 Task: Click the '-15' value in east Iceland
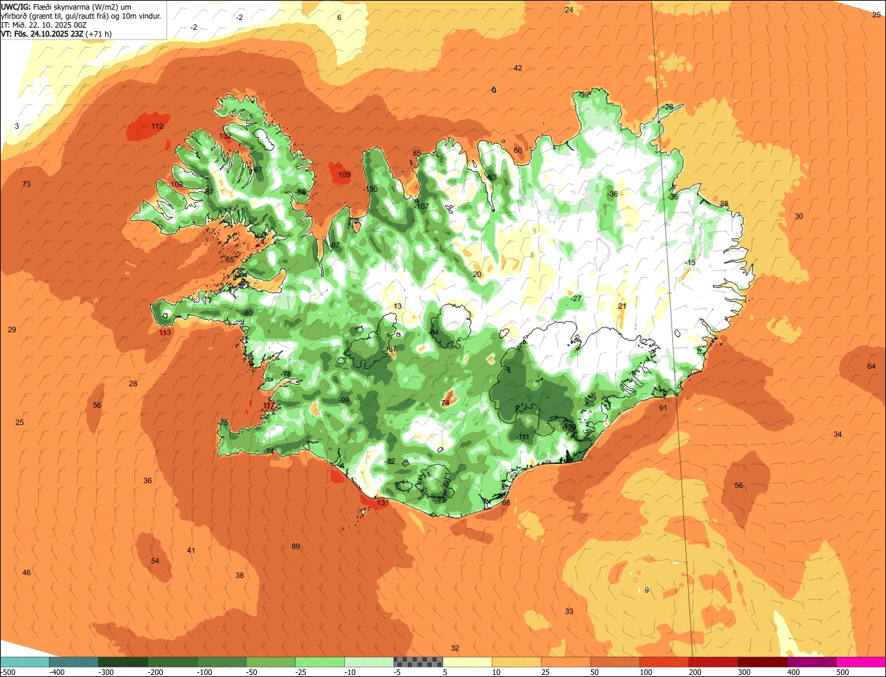coord(689,262)
